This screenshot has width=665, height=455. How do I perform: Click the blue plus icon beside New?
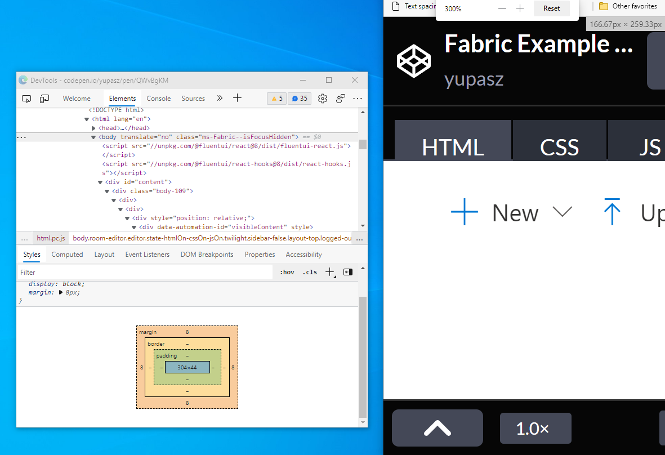[x=465, y=212]
